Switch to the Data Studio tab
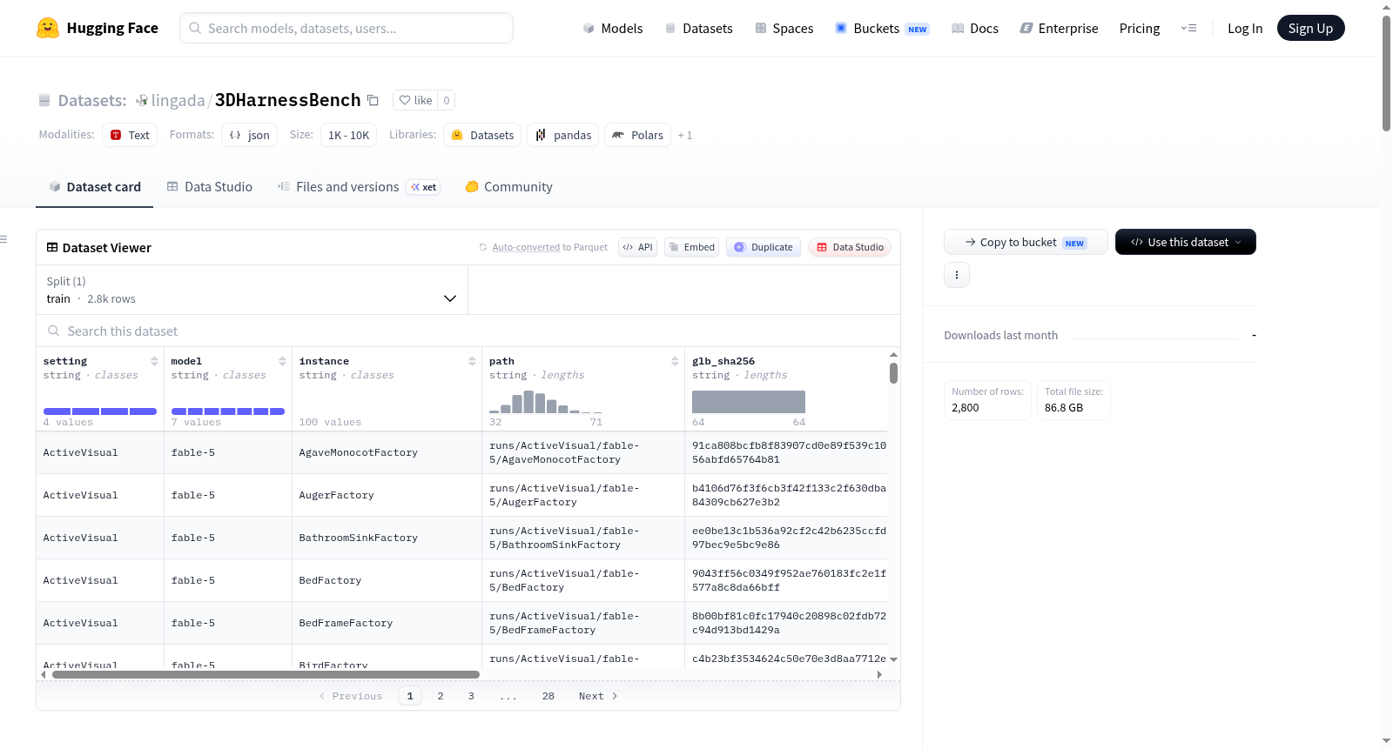 tap(210, 186)
